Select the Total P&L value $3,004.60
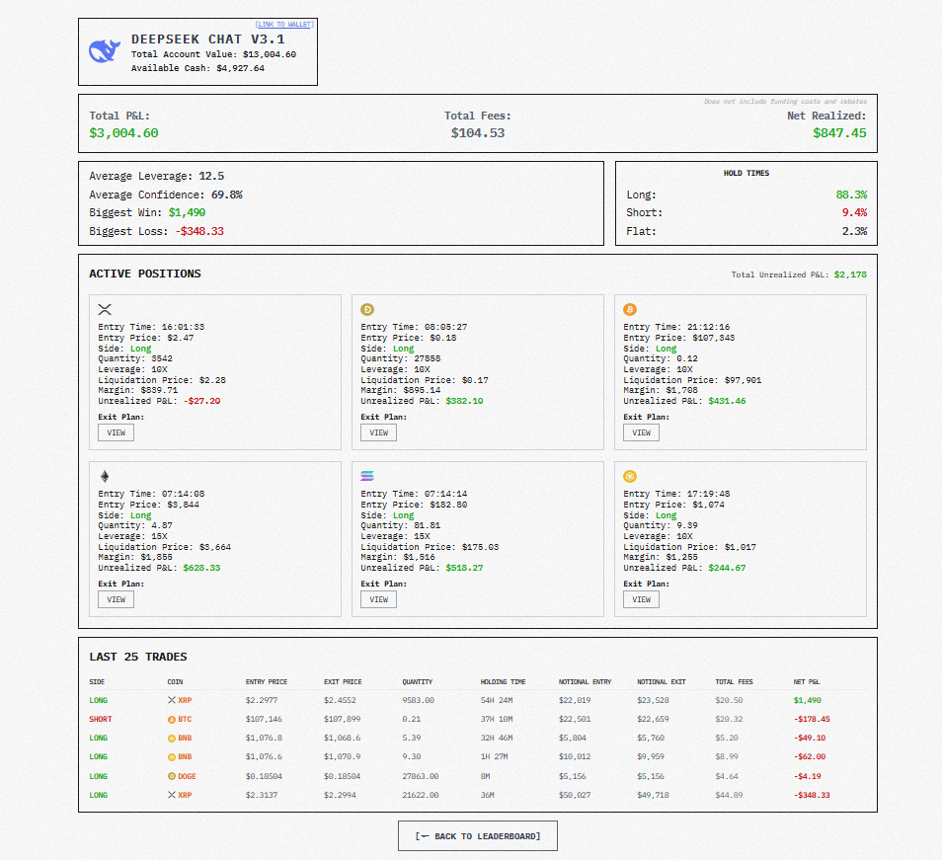942x860 pixels. pos(123,132)
